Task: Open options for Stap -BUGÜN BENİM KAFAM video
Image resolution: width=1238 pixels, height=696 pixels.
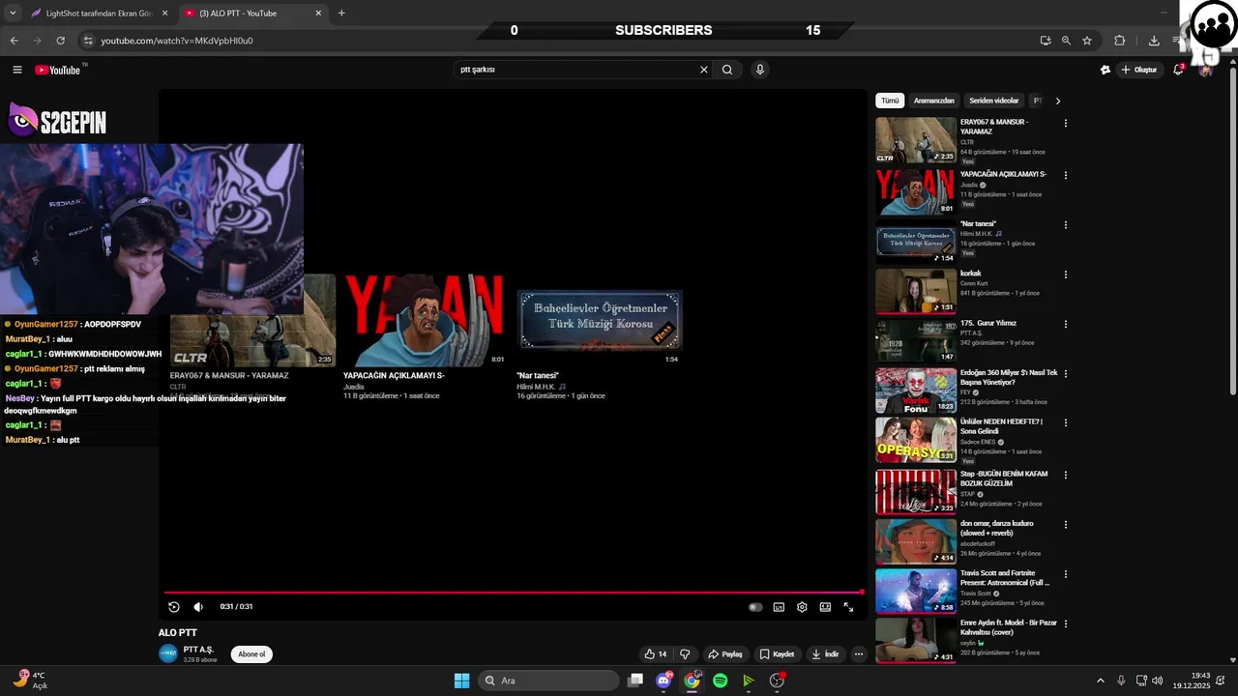Action: pos(1066,475)
